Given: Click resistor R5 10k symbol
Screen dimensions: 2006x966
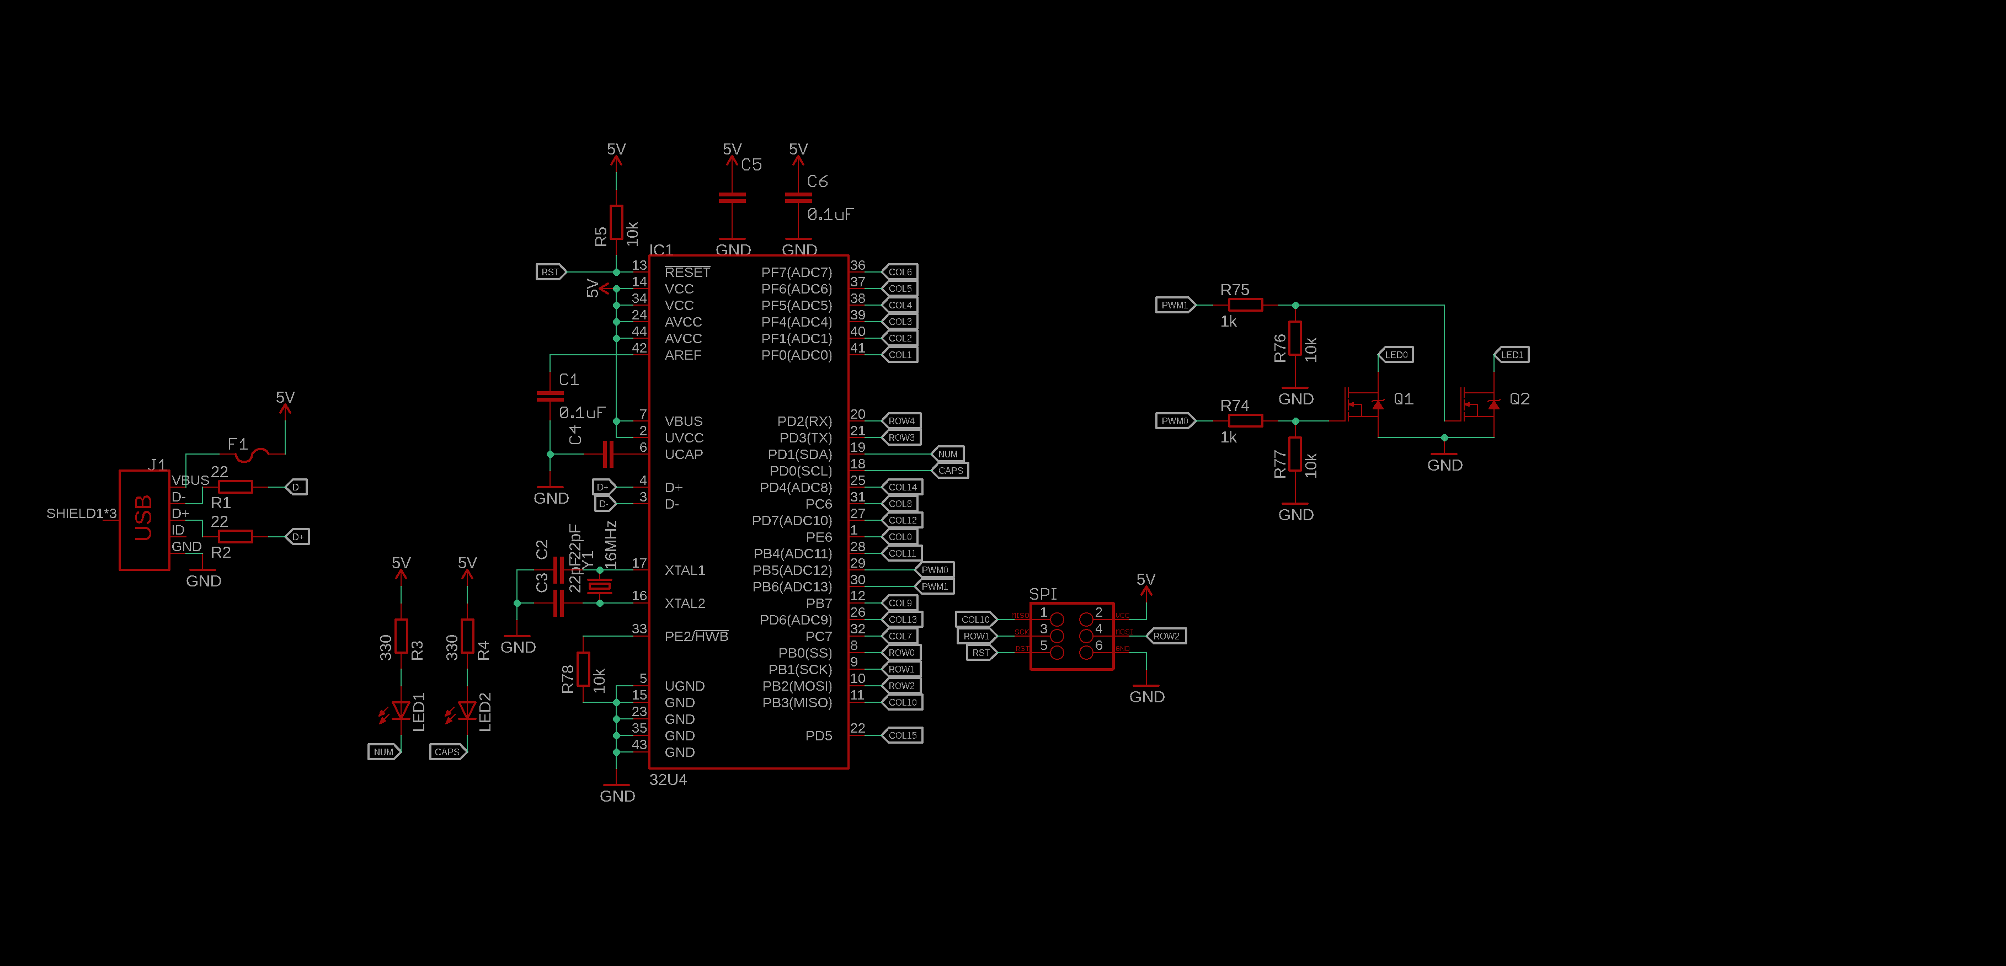Looking at the screenshot, I should click(616, 222).
